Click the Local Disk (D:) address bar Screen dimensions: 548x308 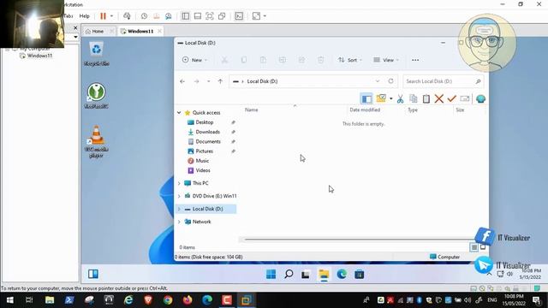[313, 81]
